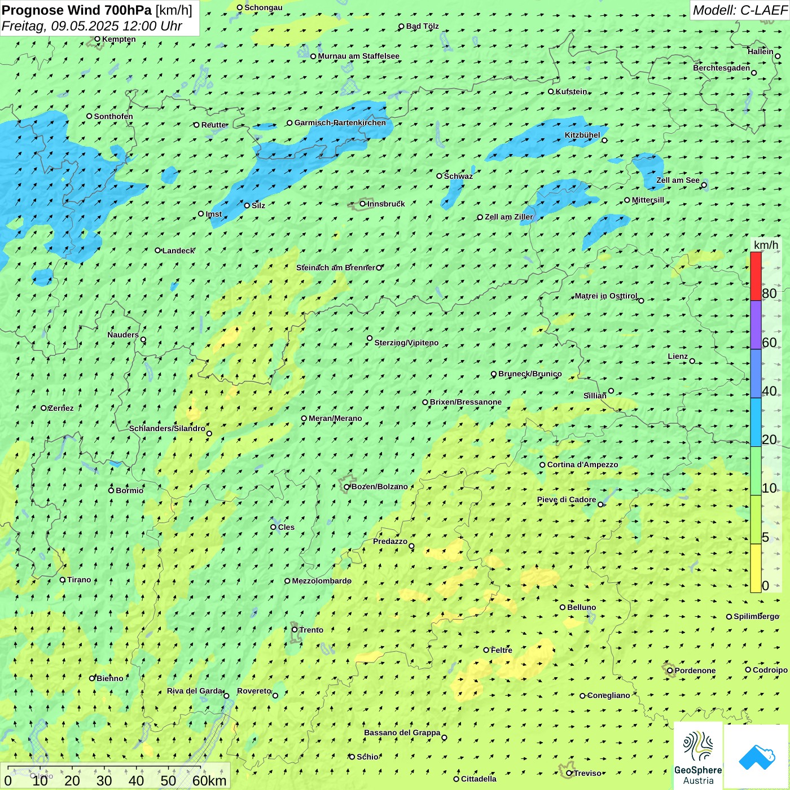Image resolution: width=790 pixels, height=790 pixels.
Task: Click the blue cloud mountain logo
Action: 757,757
